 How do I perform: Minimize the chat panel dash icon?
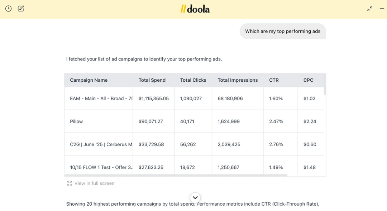[x=382, y=9]
